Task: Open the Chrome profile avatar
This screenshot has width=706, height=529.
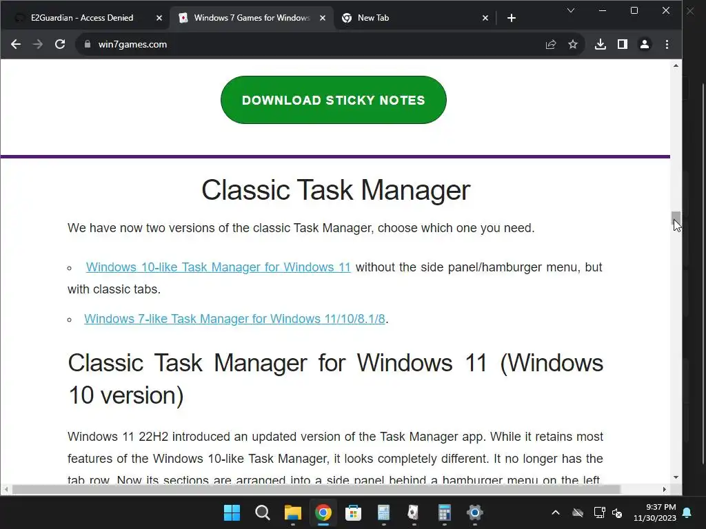Action: pos(645,44)
